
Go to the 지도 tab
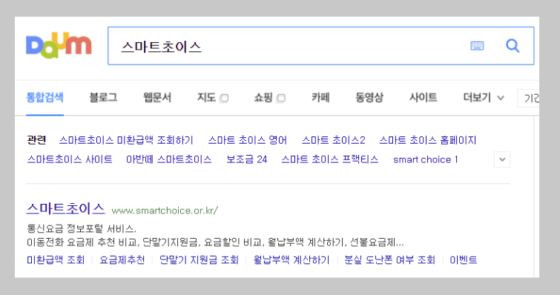coord(206,97)
